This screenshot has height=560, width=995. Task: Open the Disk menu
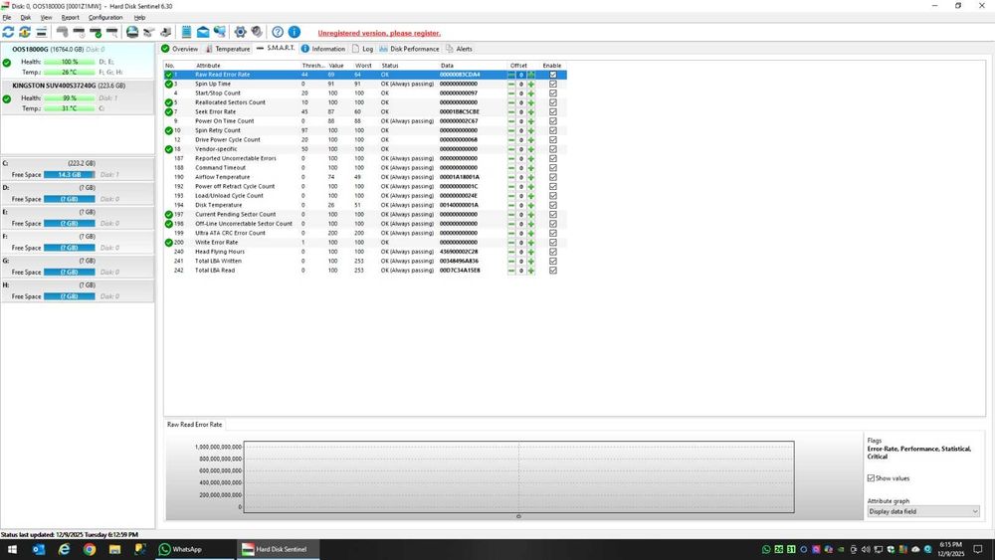[26, 17]
